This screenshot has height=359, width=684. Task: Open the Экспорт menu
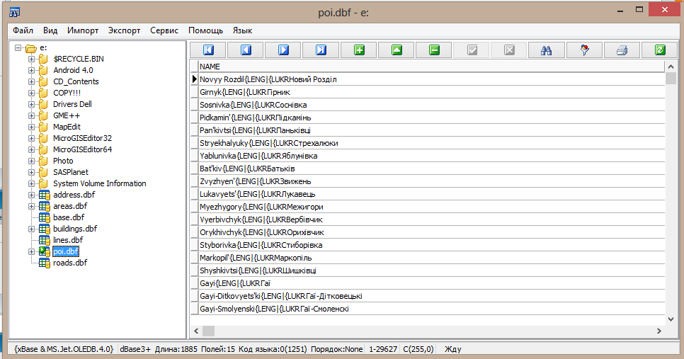(125, 30)
